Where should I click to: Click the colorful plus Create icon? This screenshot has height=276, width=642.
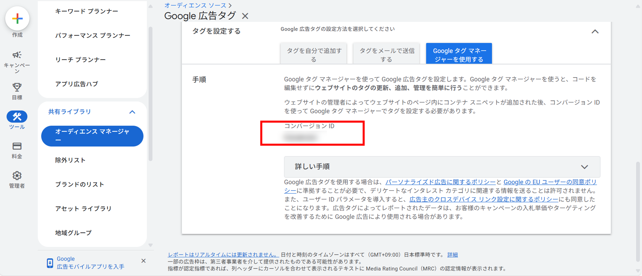pyautogui.click(x=17, y=18)
